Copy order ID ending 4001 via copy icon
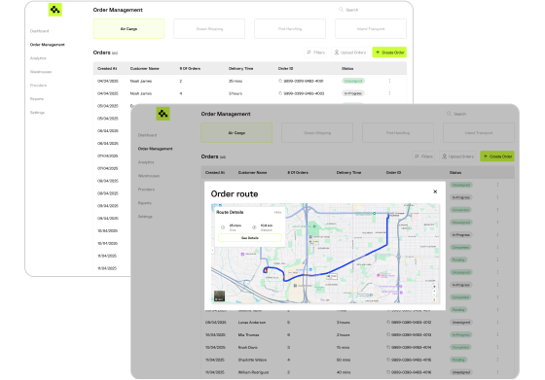This screenshot has width=545, height=380. [280, 81]
